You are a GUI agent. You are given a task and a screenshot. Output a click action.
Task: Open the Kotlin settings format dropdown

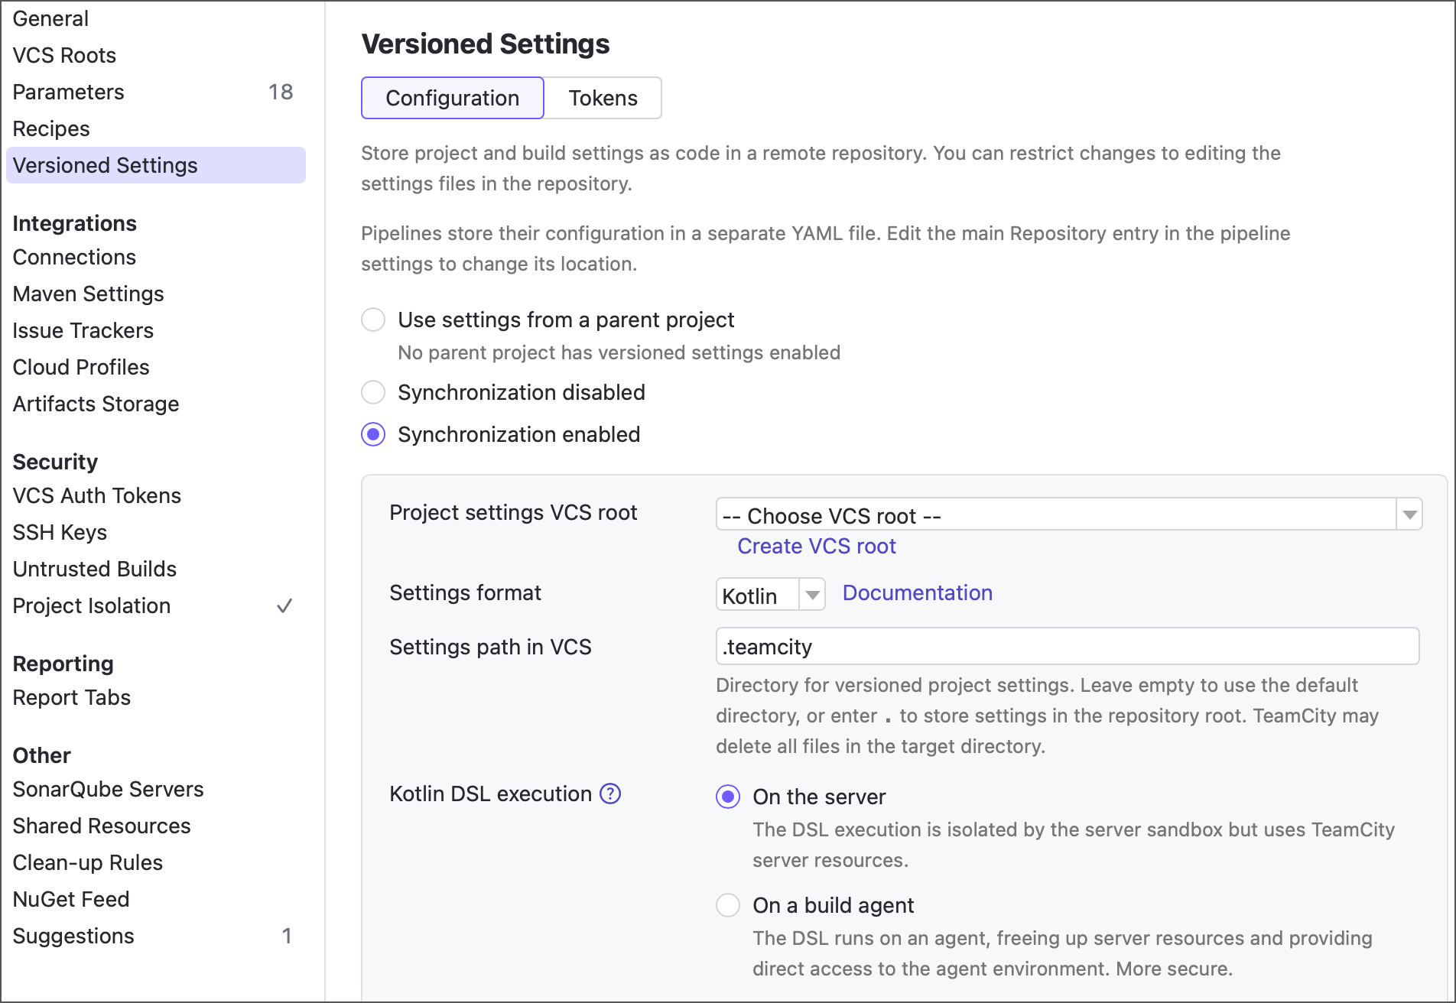point(770,594)
